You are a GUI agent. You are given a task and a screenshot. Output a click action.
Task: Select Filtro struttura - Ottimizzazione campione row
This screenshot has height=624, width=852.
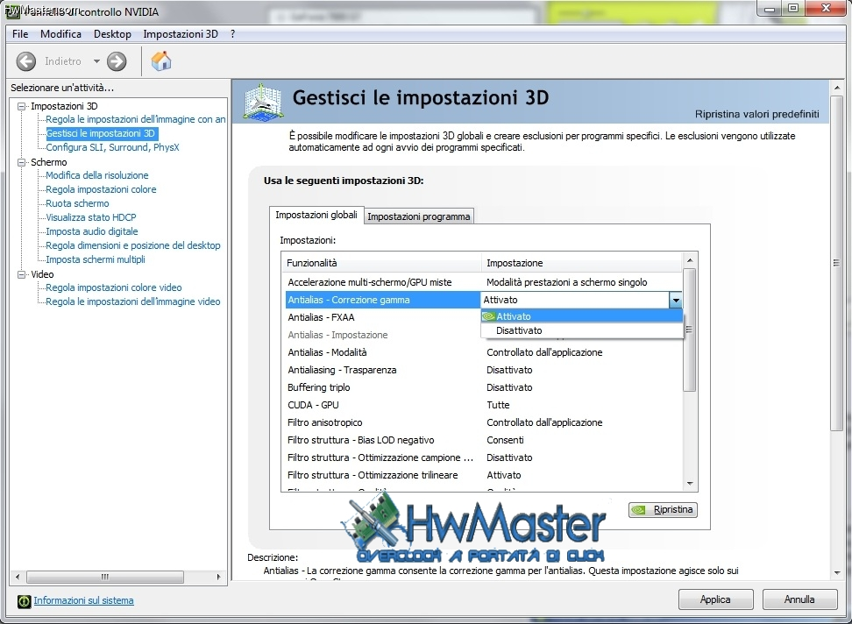tap(484, 457)
